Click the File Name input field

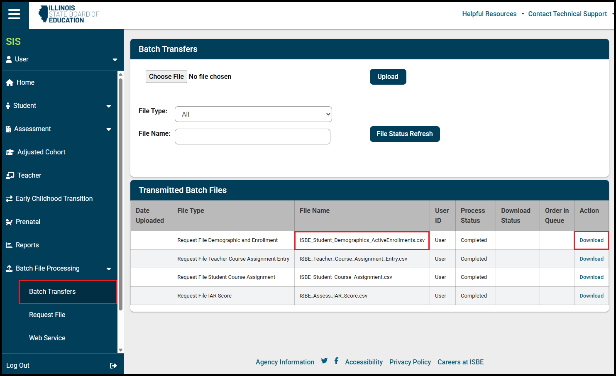tap(252, 137)
